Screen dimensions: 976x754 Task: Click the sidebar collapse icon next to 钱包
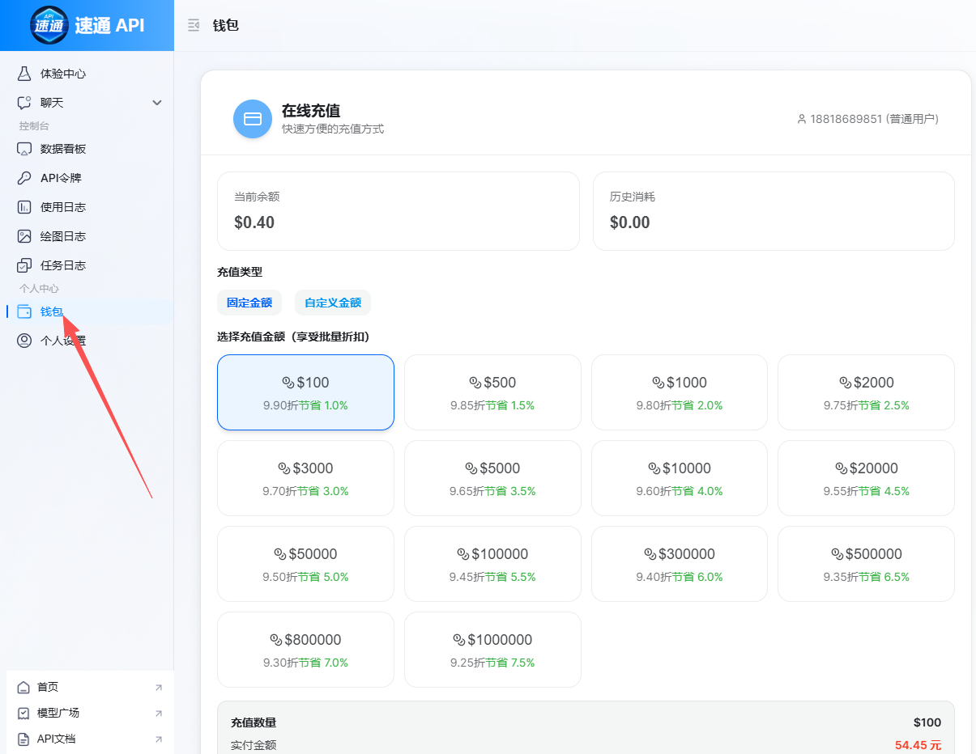(x=193, y=24)
